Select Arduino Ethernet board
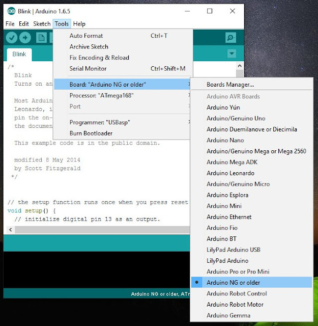318x326 pixels. pos(251,217)
